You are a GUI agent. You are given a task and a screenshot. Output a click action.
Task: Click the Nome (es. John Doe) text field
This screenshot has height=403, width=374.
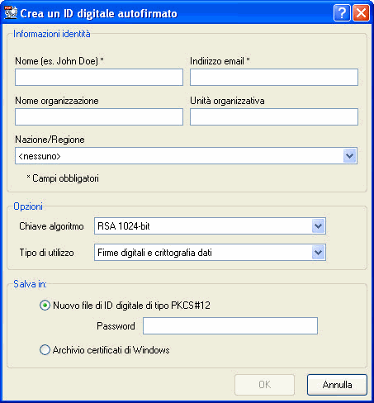point(99,77)
